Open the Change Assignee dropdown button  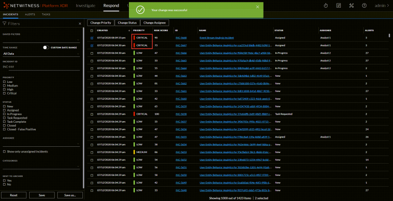155,23
